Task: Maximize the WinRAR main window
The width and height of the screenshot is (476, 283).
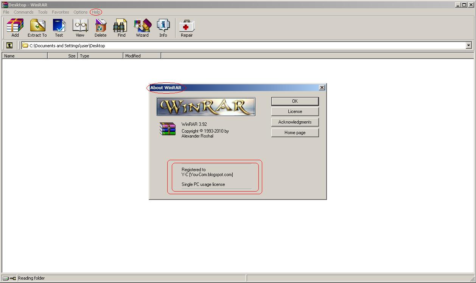Action: coord(464,5)
